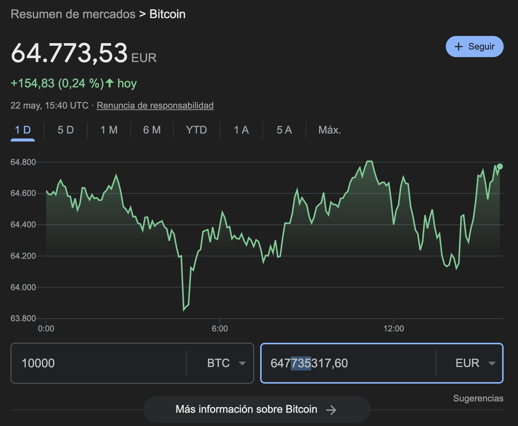The width and height of the screenshot is (518, 426).
Task: Open the Resumen de mercados breadcrumb link
Action: 73,14
